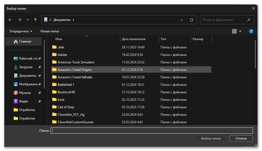The image size is (262, 151).
Task: Go forward using the right arrow
Action: pos(20,20)
